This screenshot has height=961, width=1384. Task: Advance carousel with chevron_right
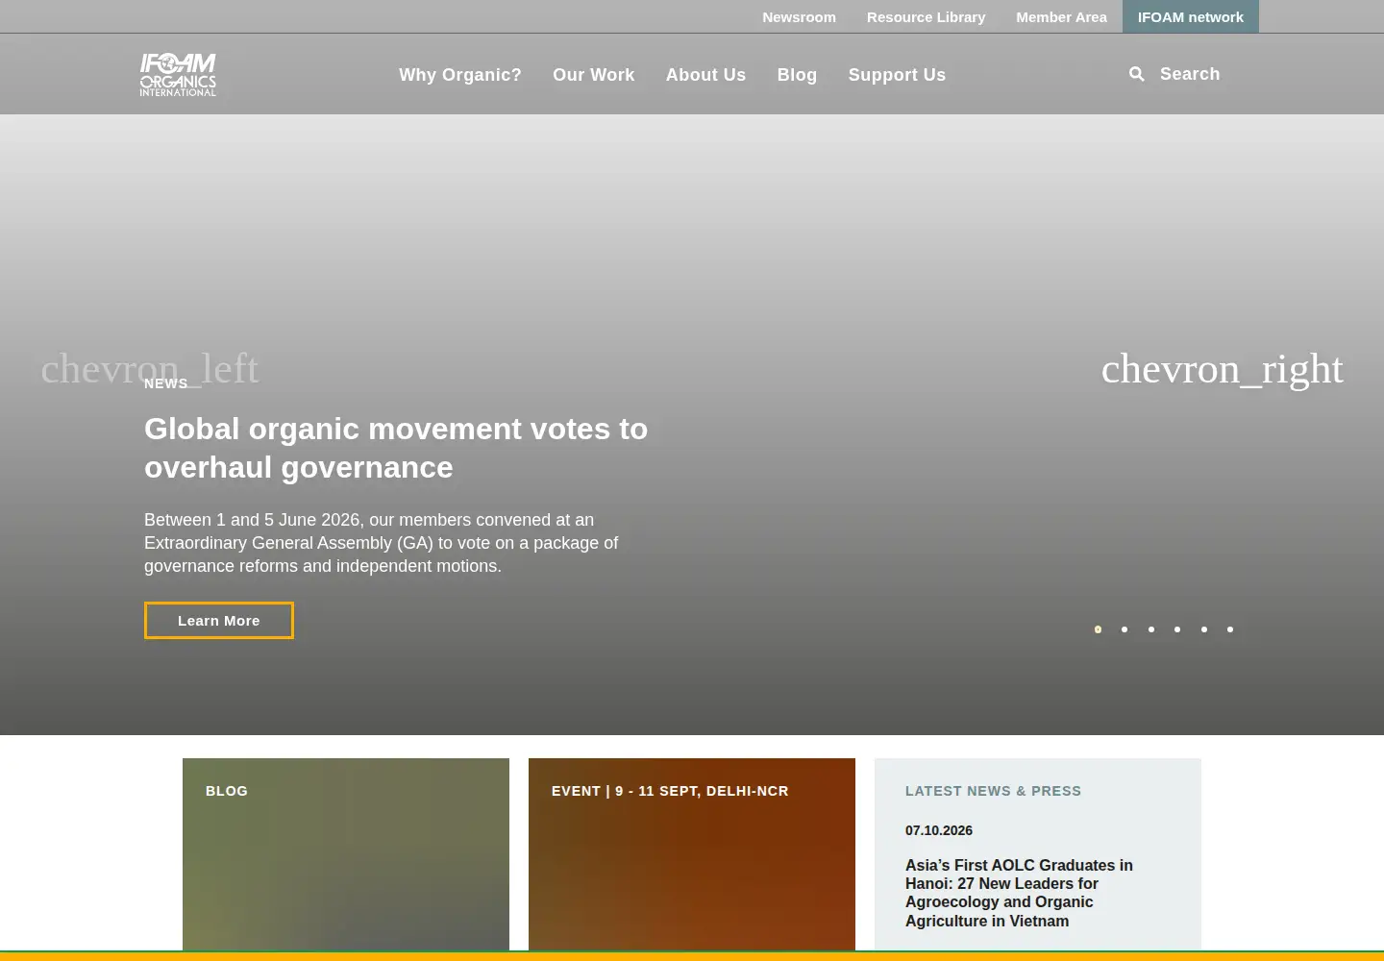click(x=1222, y=369)
